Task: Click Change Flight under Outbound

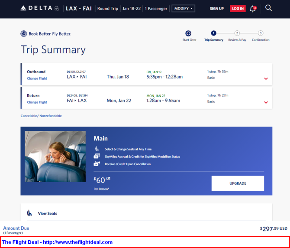Action: point(37,78)
